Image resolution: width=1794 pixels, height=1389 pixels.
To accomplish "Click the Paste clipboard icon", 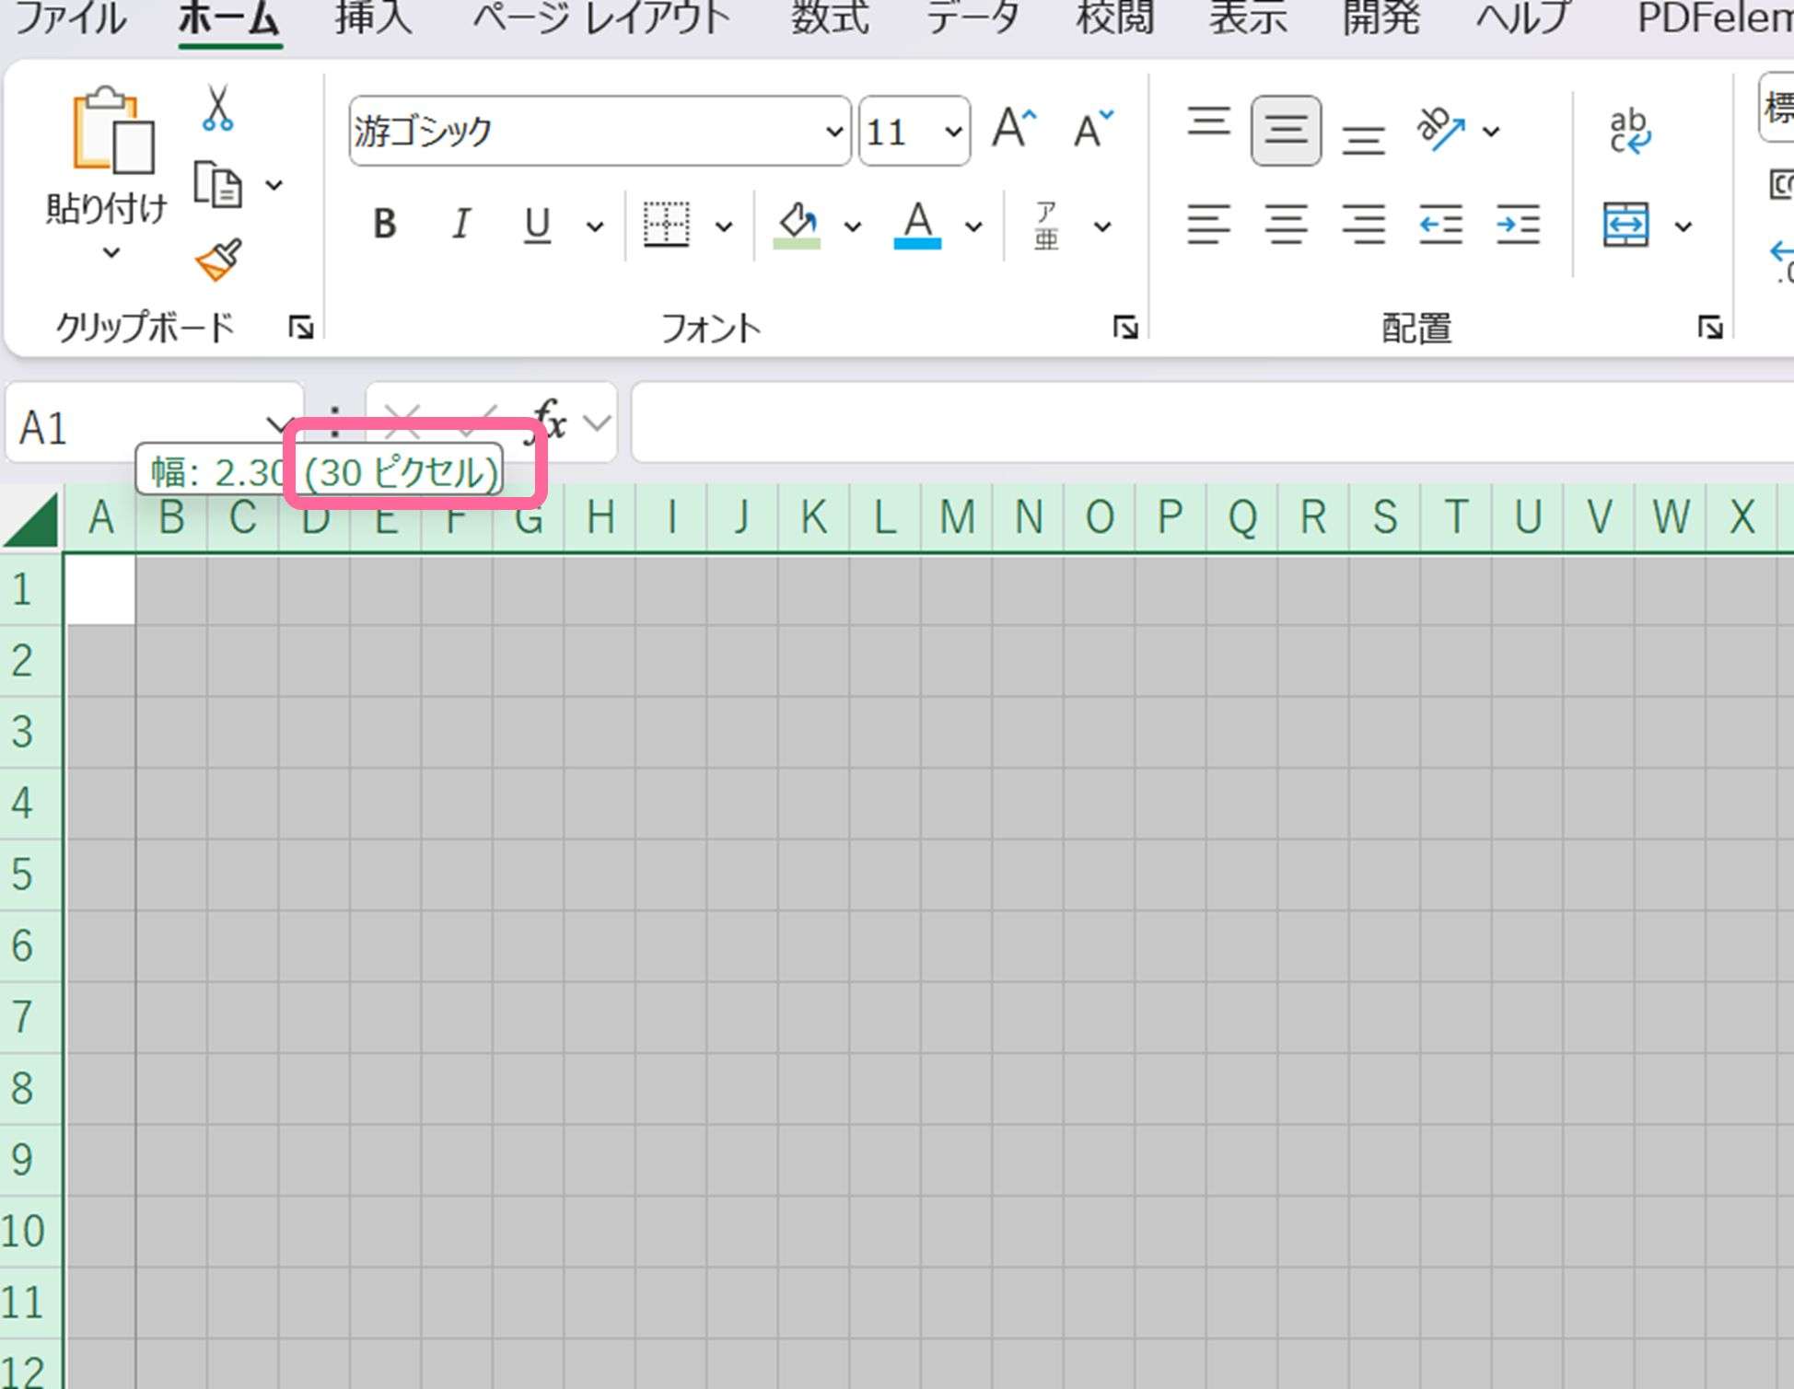I will (112, 131).
